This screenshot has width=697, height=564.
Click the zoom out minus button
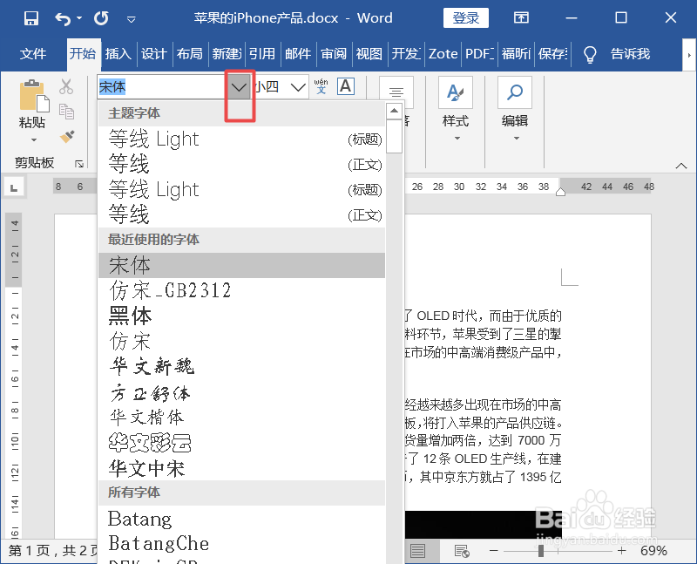[x=493, y=551]
